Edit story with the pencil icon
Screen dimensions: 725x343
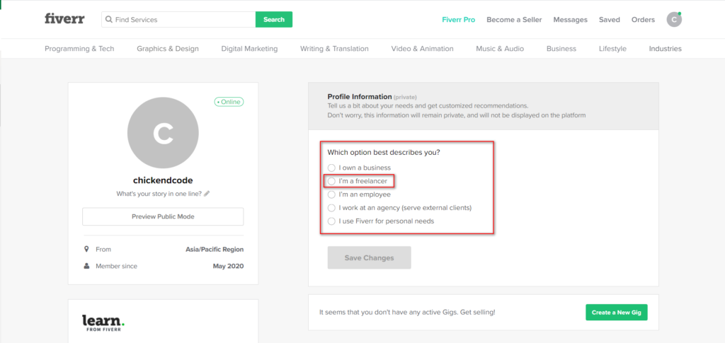coord(207,194)
